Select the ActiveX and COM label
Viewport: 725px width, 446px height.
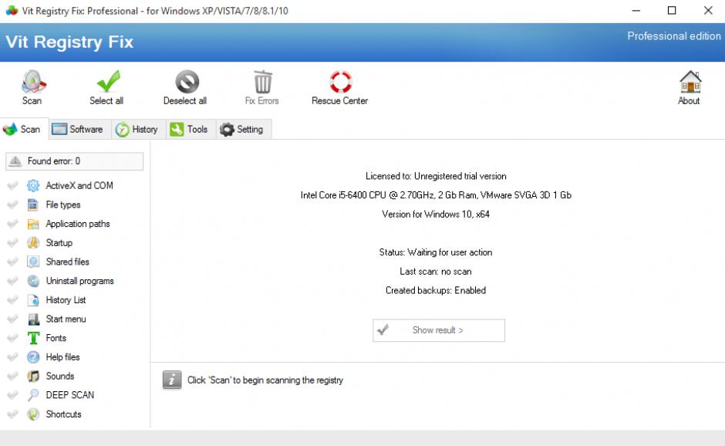(79, 185)
